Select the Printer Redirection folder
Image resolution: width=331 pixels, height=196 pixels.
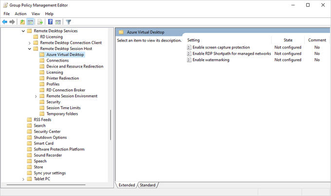[x=62, y=78]
